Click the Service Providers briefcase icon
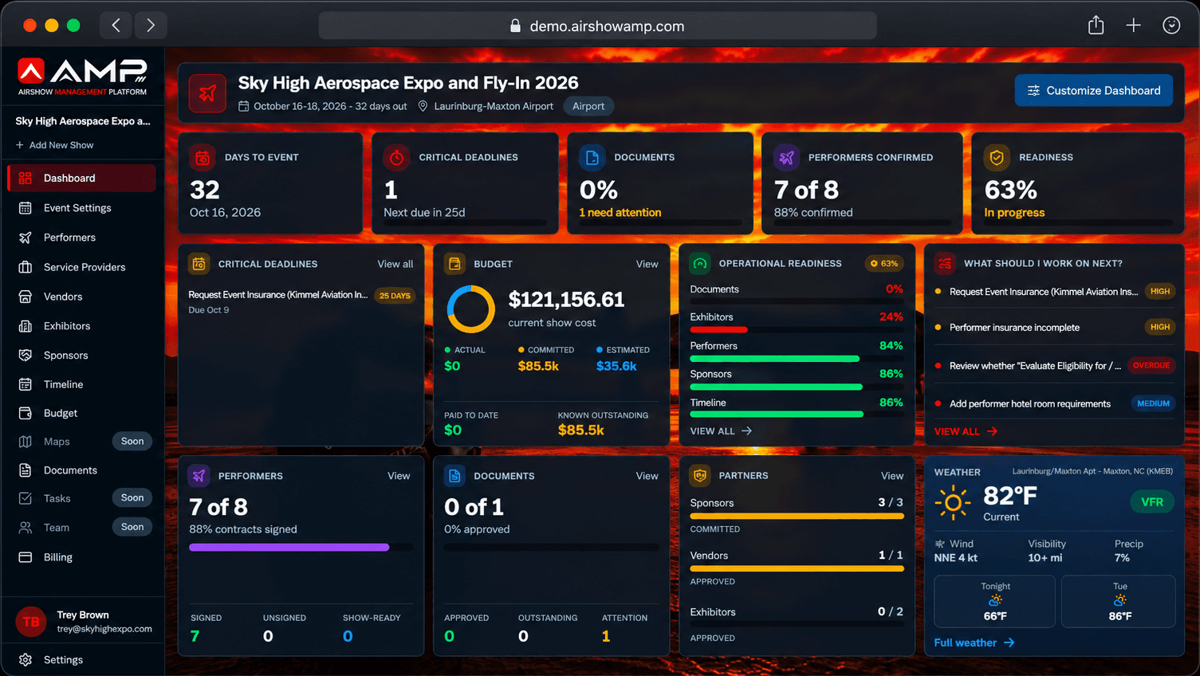The height and width of the screenshot is (676, 1200). [26, 267]
